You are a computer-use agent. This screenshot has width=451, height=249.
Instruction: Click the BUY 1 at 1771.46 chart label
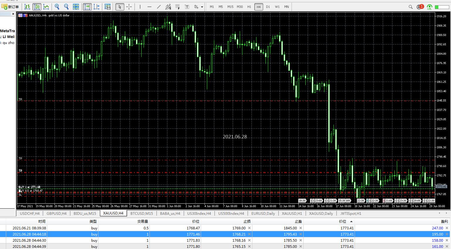(29, 187)
